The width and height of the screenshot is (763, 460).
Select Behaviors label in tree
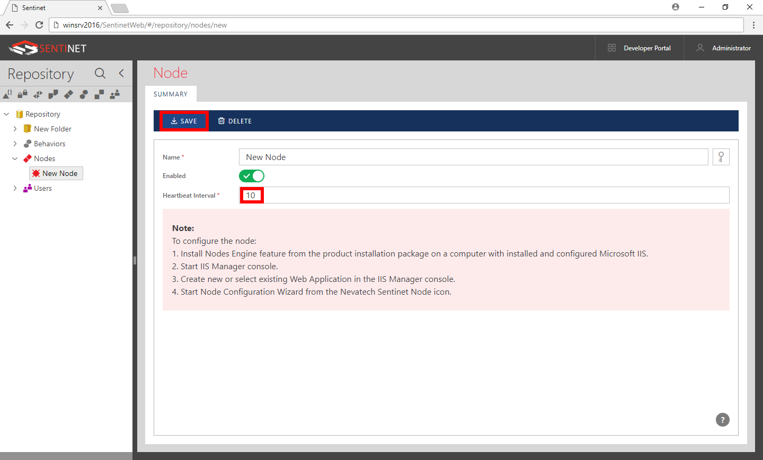pyautogui.click(x=50, y=144)
